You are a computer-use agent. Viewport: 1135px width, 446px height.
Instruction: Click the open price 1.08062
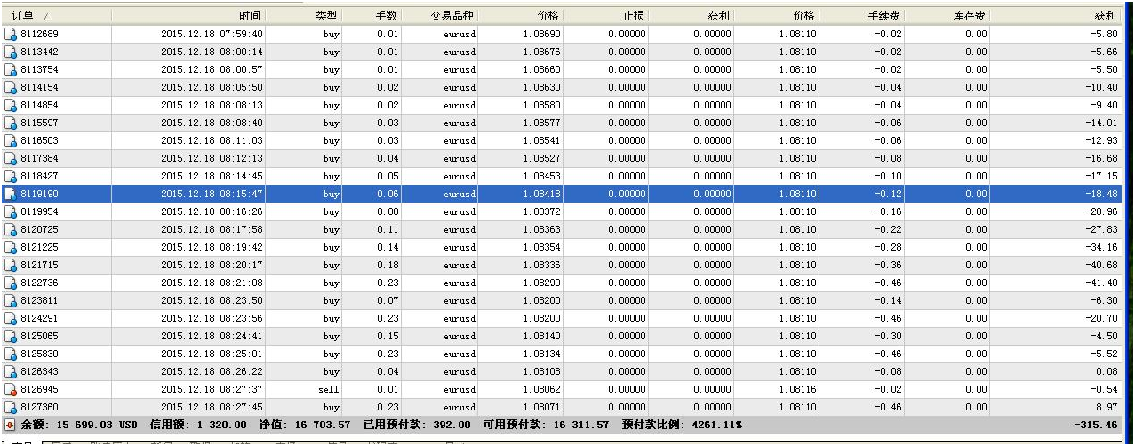[x=541, y=389]
